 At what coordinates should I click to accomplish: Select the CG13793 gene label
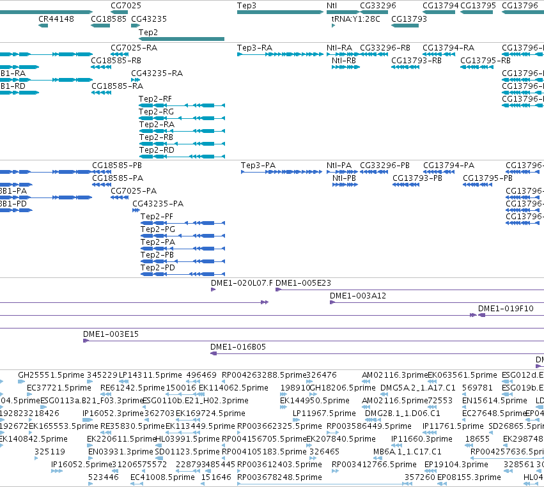click(409, 19)
